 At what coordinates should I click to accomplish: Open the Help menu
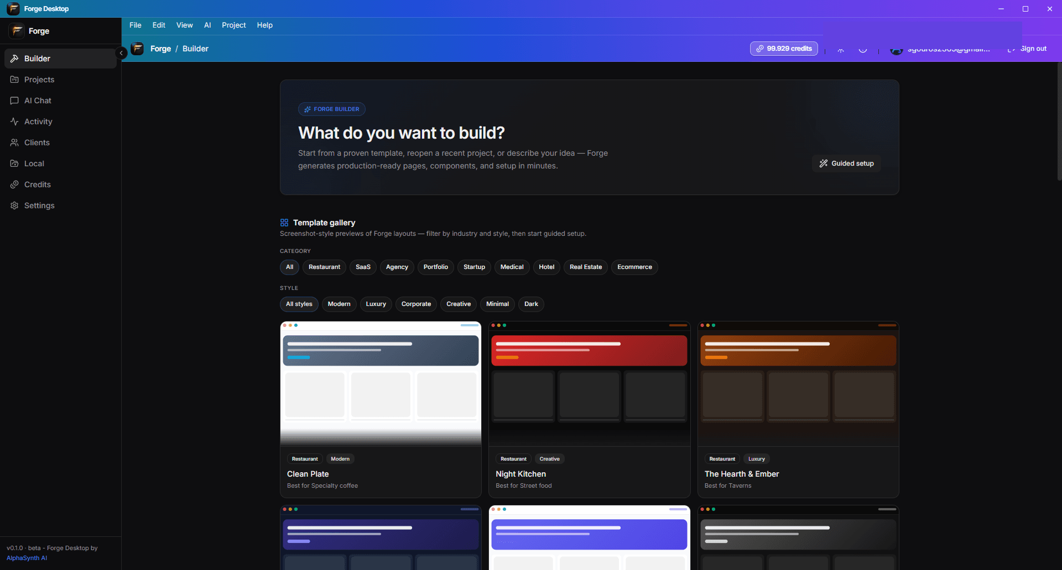tap(265, 25)
